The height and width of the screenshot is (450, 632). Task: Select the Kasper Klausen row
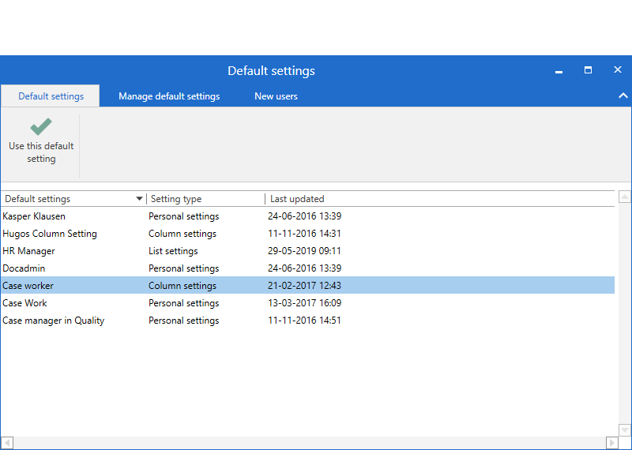point(34,216)
